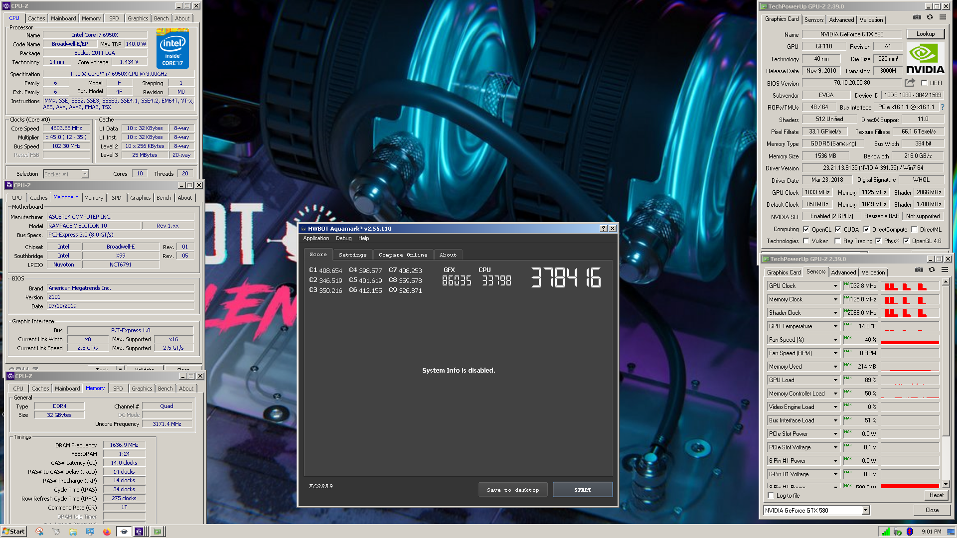The height and width of the screenshot is (538, 957).
Task: Click the GPU Name field NVIDIA GeForce GTX 580
Action: [x=851, y=34]
